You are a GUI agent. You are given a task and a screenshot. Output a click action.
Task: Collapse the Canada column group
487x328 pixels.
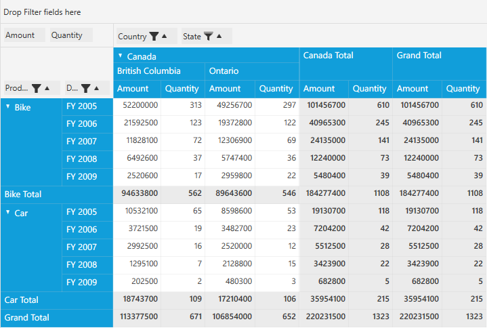121,56
